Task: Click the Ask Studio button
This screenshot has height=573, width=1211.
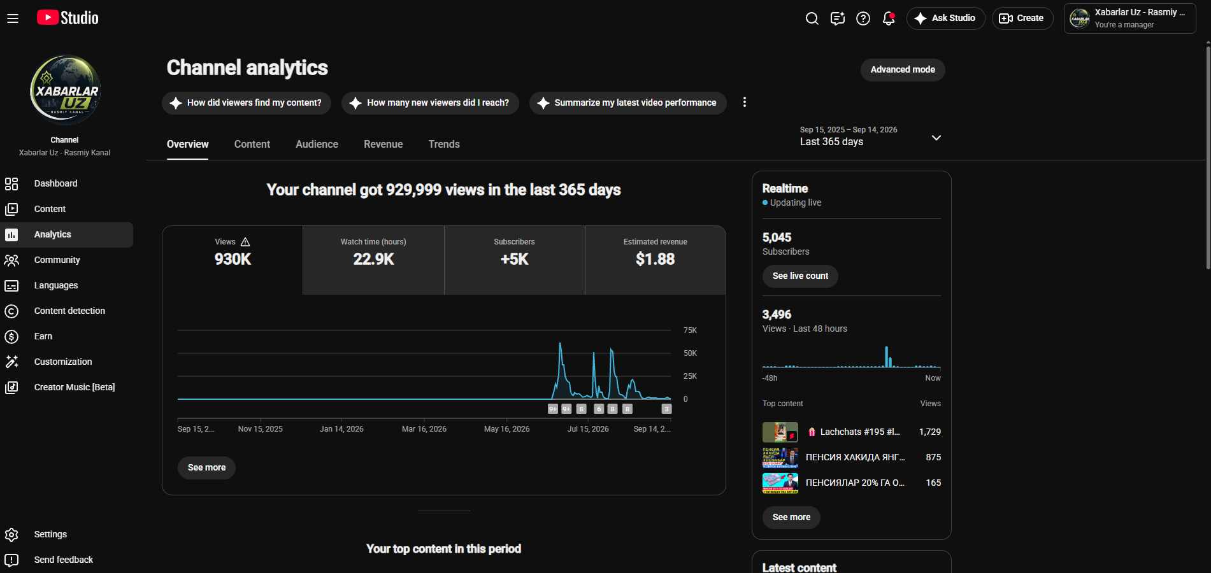Action: [x=945, y=18]
